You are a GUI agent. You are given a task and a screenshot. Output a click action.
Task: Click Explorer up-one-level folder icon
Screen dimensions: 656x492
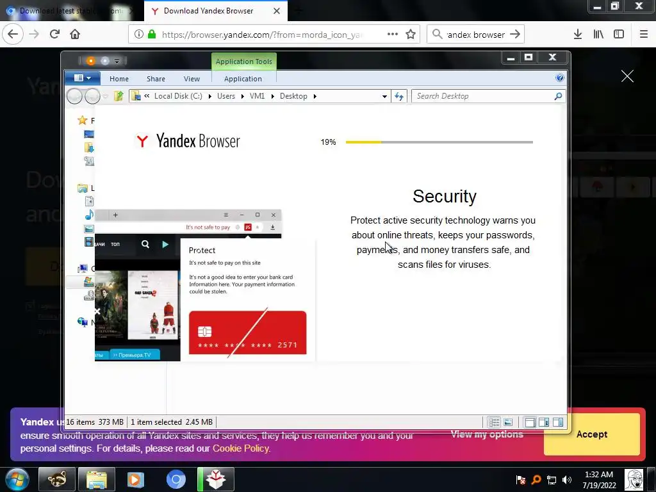[x=119, y=96]
